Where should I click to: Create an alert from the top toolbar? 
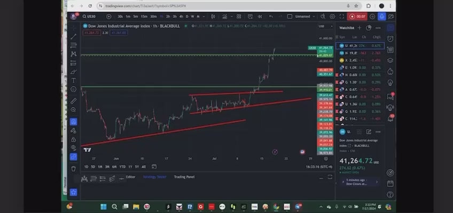pos(250,17)
